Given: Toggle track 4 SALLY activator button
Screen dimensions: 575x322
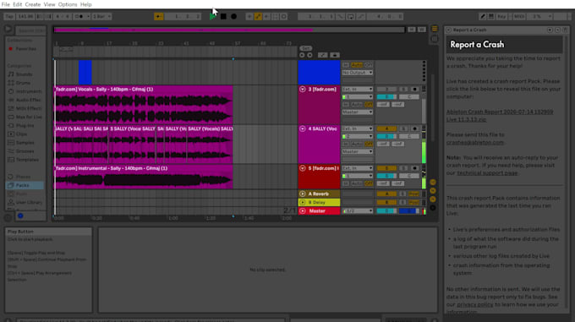Looking at the screenshot, I should click(x=386, y=128).
